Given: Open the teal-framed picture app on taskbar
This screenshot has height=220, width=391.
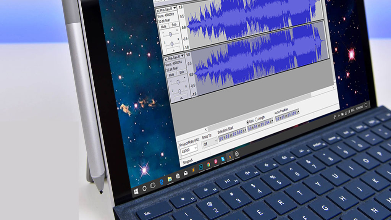Looking at the screenshot, I should pos(201,167).
